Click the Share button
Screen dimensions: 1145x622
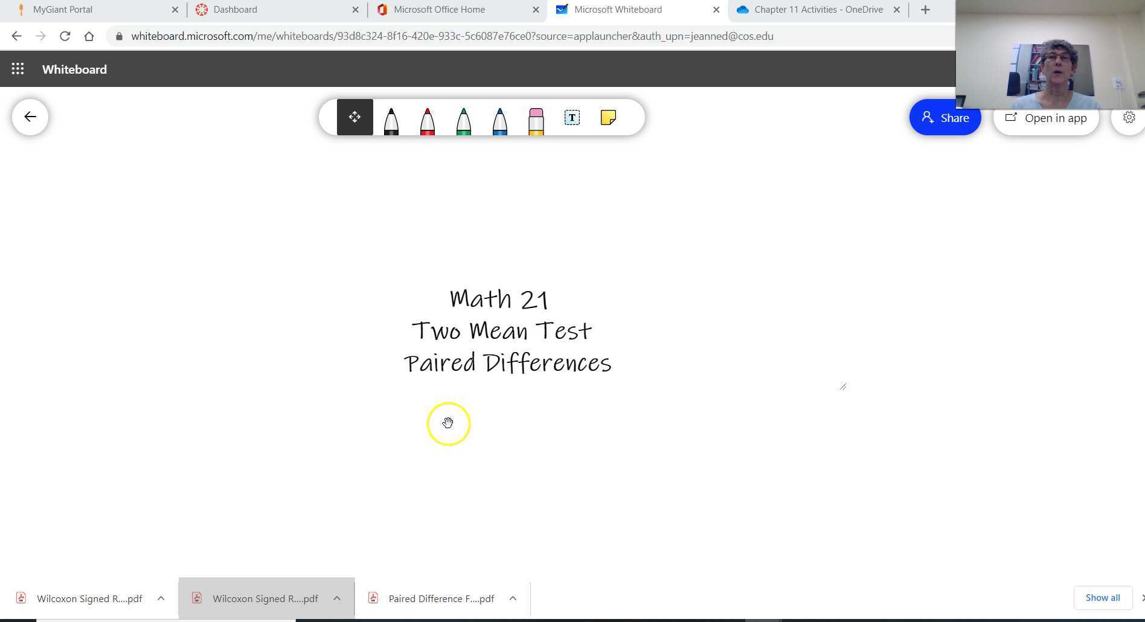click(x=945, y=118)
